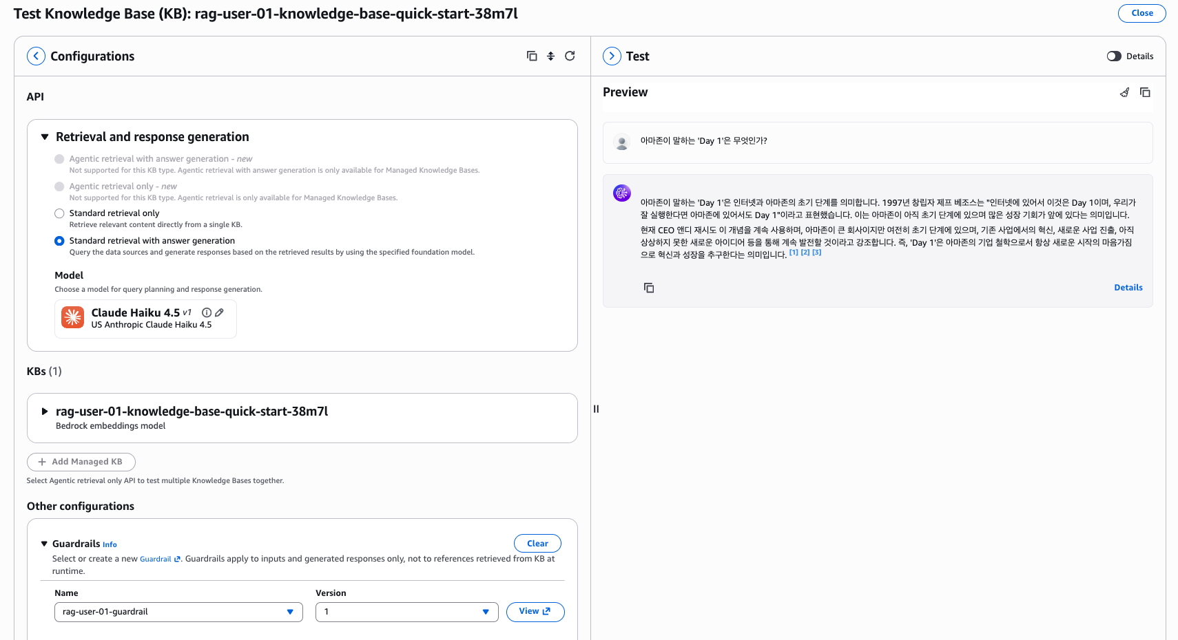Open citation [1] in the answer
The width and height of the screenshot is (1178, 640).
click(x=794, y=253)
